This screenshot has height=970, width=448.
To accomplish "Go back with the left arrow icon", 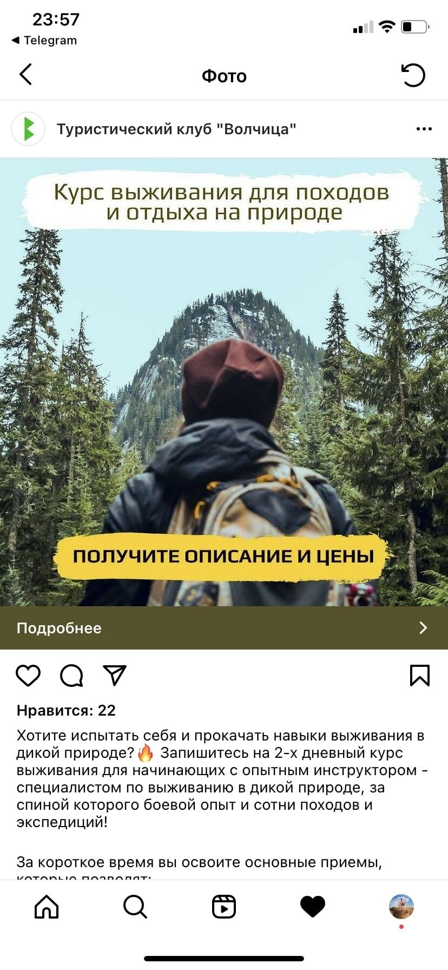I will pos(25,75).
